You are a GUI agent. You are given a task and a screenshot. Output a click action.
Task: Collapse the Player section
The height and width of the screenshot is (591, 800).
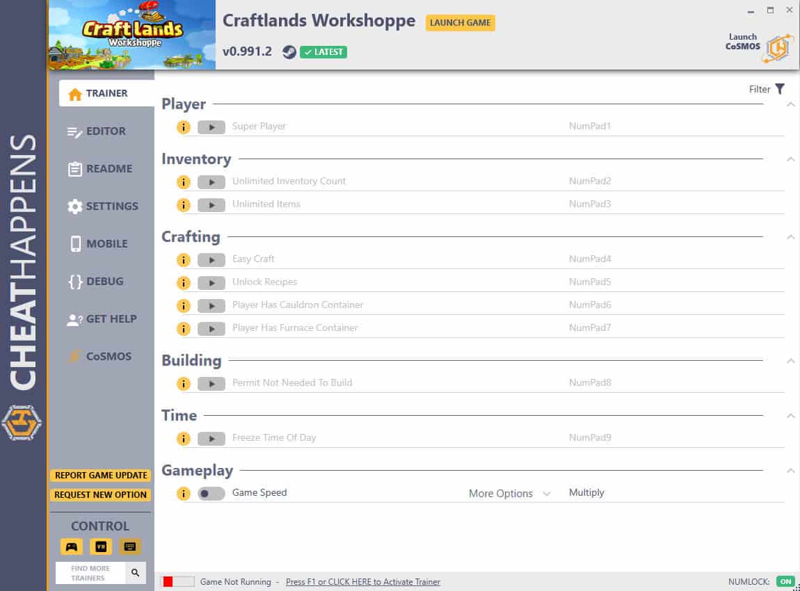coord(790,104)
